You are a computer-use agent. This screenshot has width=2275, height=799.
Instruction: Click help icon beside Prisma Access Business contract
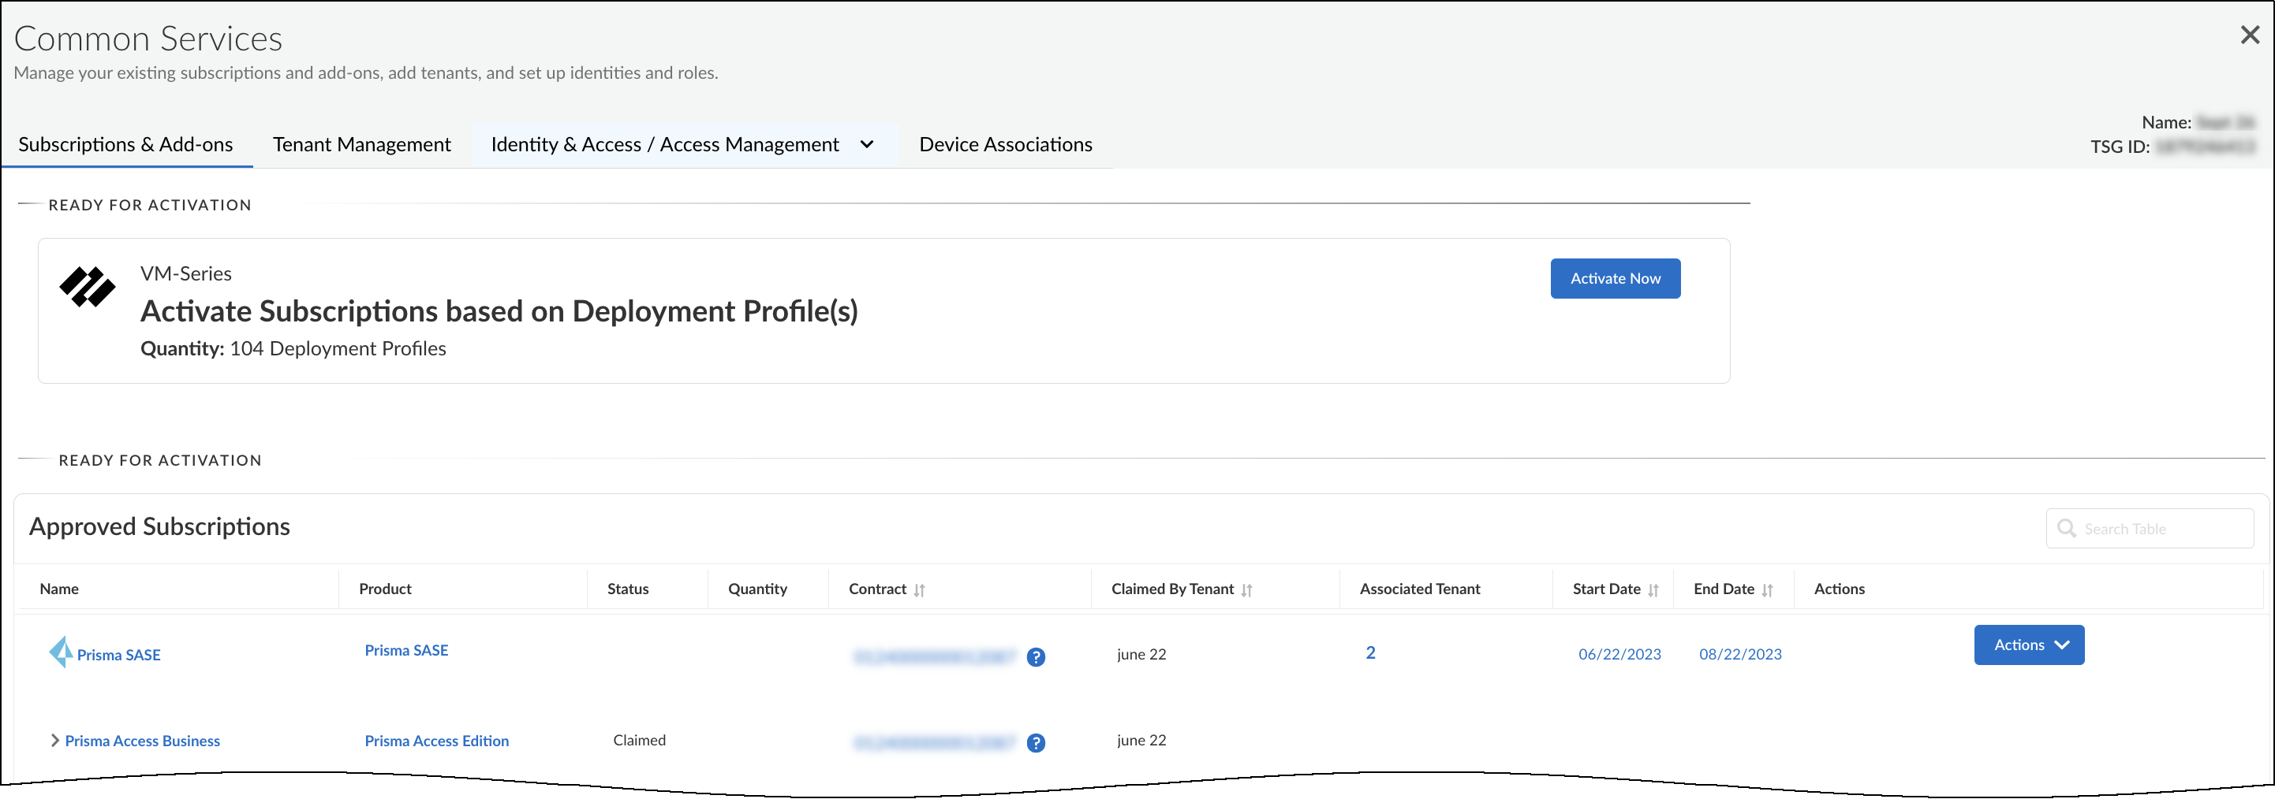click(1035, 742)
